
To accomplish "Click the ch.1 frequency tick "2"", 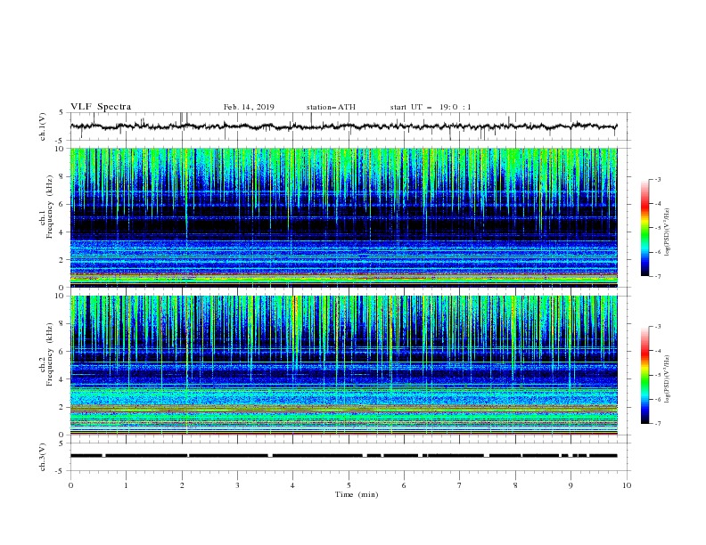I will pyautogui.click(x=62, y=259).
